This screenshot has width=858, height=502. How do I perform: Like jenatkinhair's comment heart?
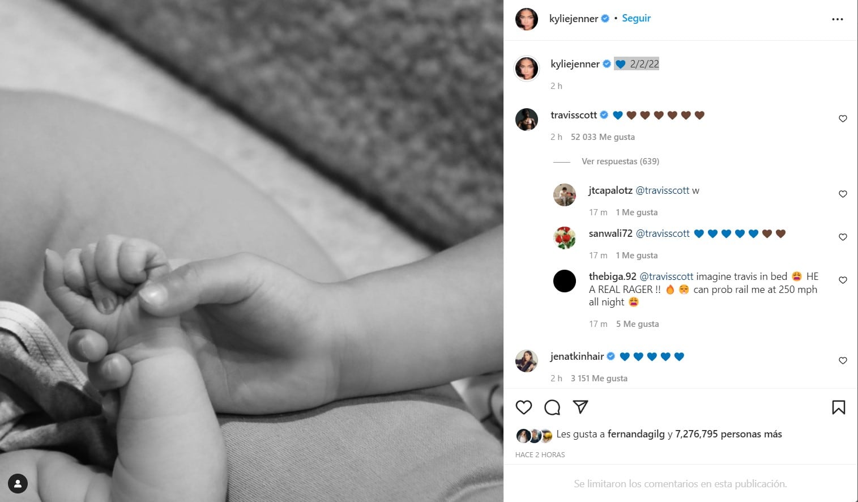(843, 360)
